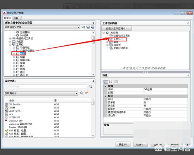The width and height of the screenshot is (194, 155).
Task: Select 快速访问工具栏 in workspace contents tree
Action: 122,36
